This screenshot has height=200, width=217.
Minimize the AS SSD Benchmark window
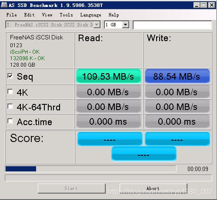[x=197, y=5]
